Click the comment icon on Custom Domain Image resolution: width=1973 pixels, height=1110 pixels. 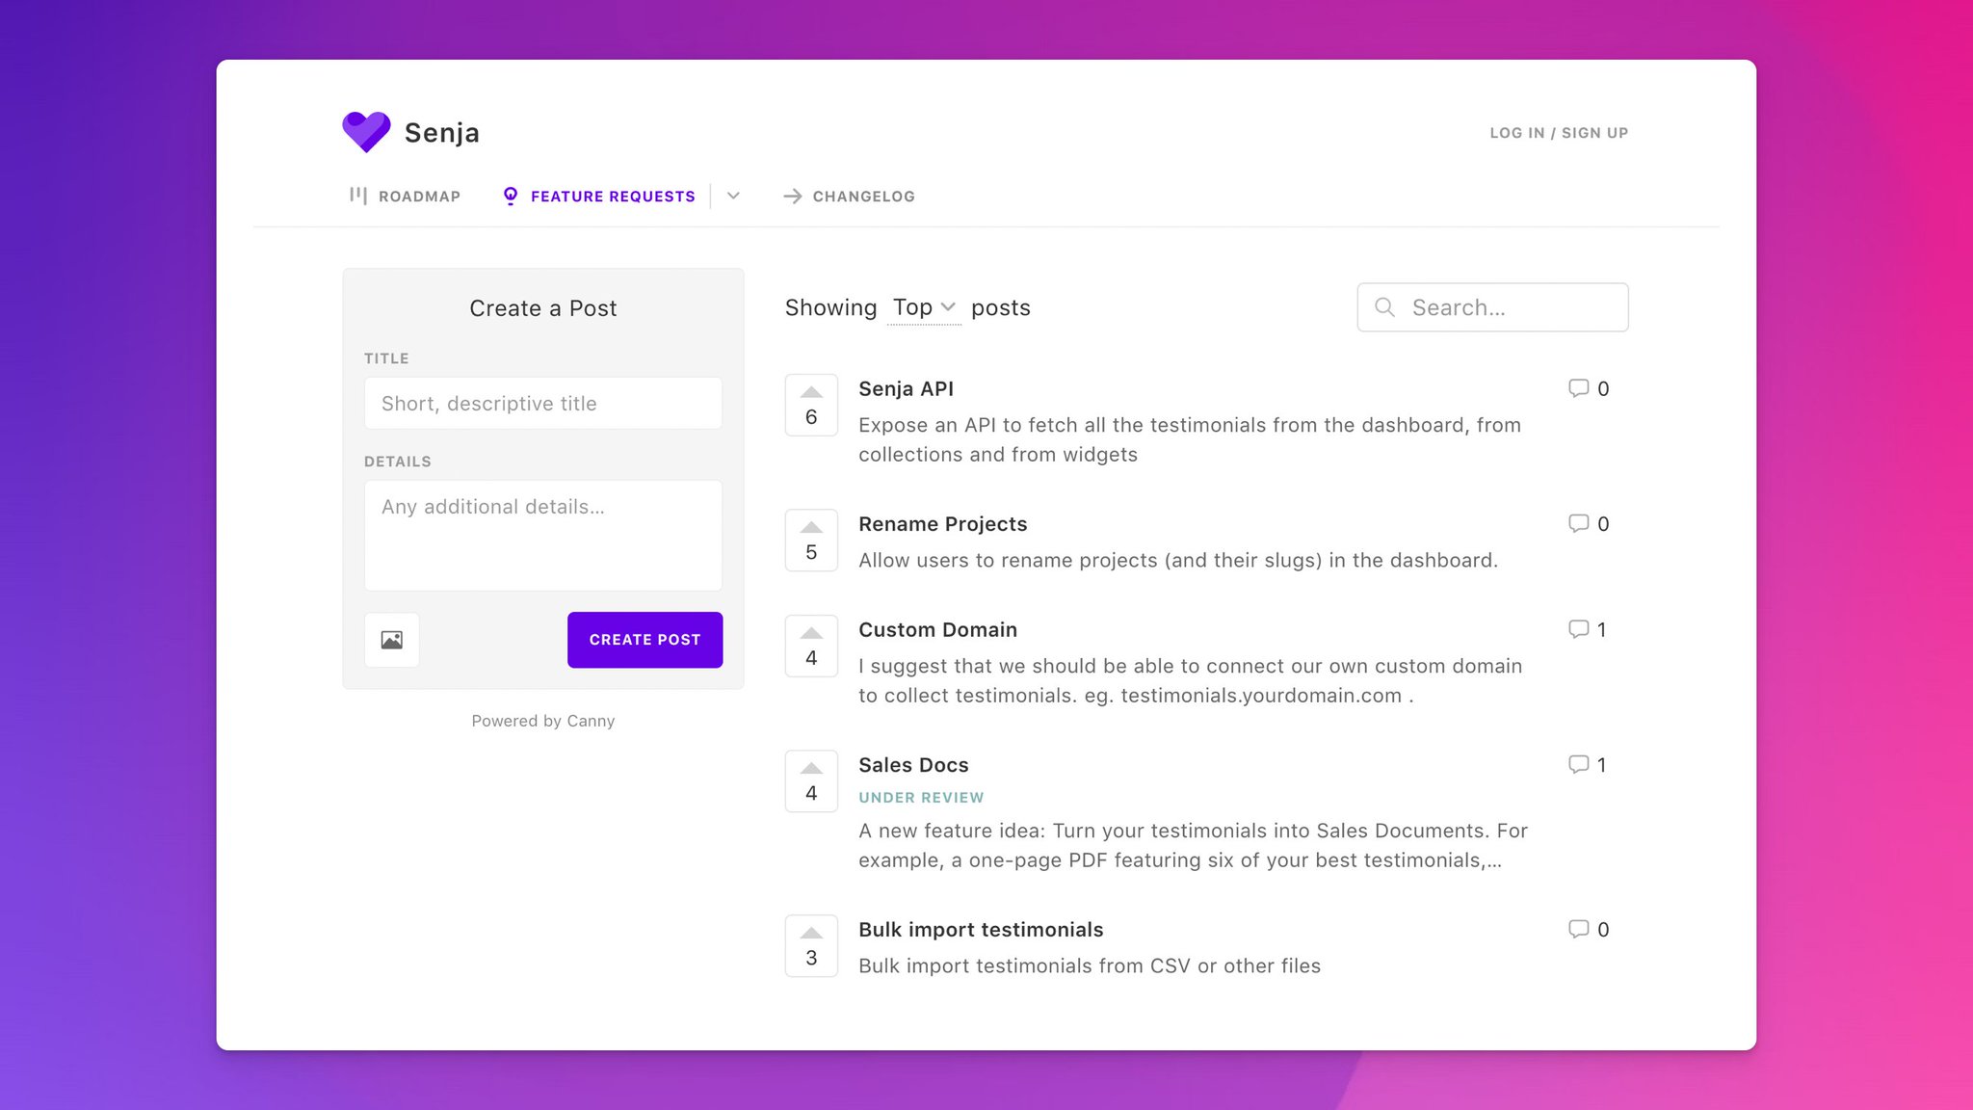pyautogui.click(x=1578, y=629)
